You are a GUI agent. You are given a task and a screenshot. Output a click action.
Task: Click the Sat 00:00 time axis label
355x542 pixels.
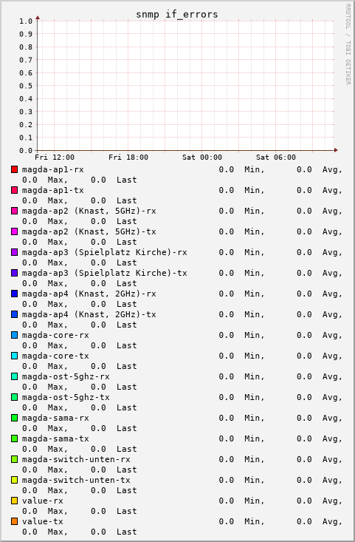[x=202, y=157]
